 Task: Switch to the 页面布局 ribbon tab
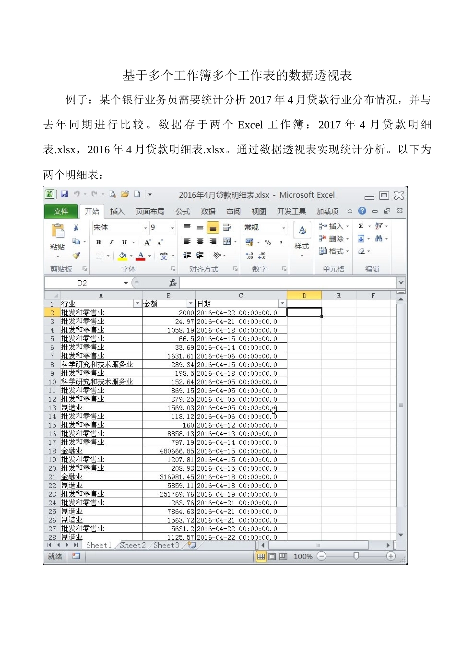[x=150, y=211]
